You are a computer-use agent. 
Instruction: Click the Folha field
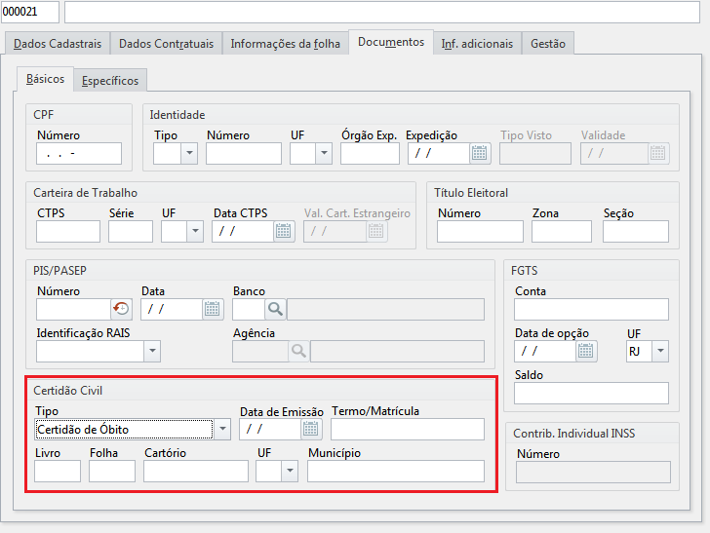(112, 471)
